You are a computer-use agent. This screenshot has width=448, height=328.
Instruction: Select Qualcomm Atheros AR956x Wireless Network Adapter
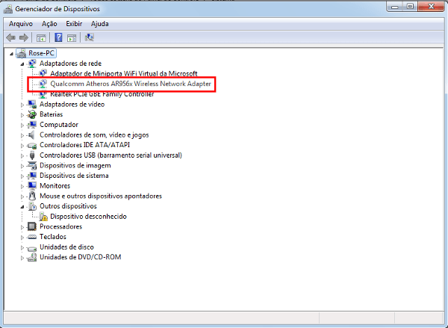(x=131, y=84)
